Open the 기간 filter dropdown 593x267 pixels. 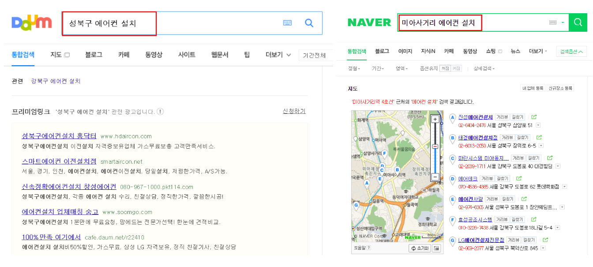pyautogui.click(x=378, y=68)
